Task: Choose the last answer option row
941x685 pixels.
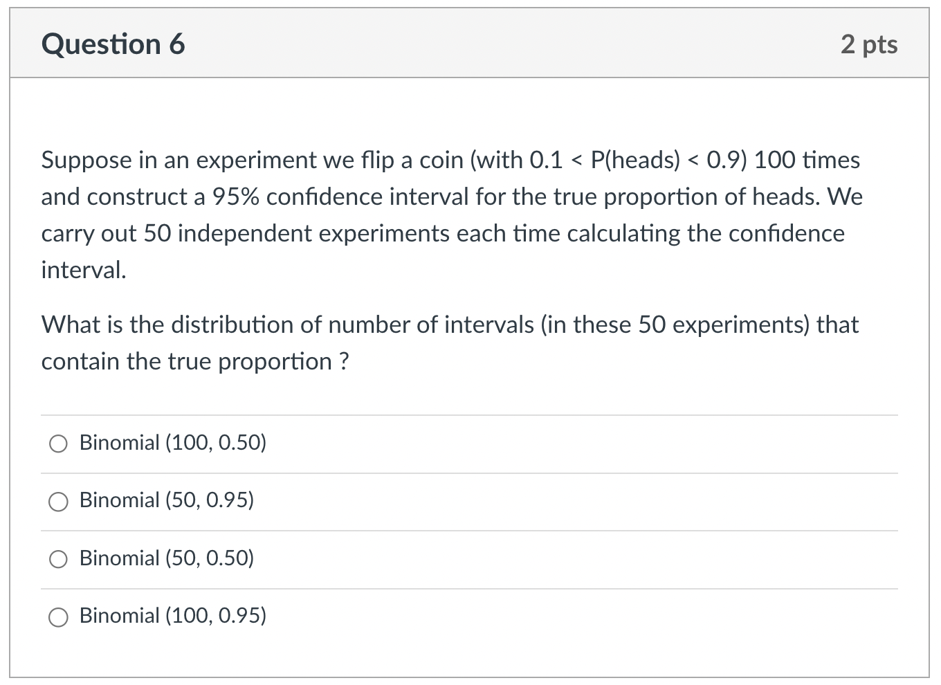Action: coord(173,616)
